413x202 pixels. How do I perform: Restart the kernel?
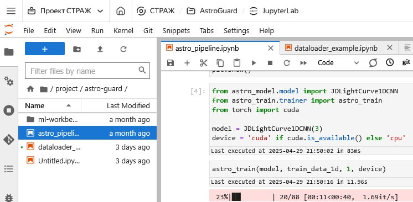click(x=287, y=63)
